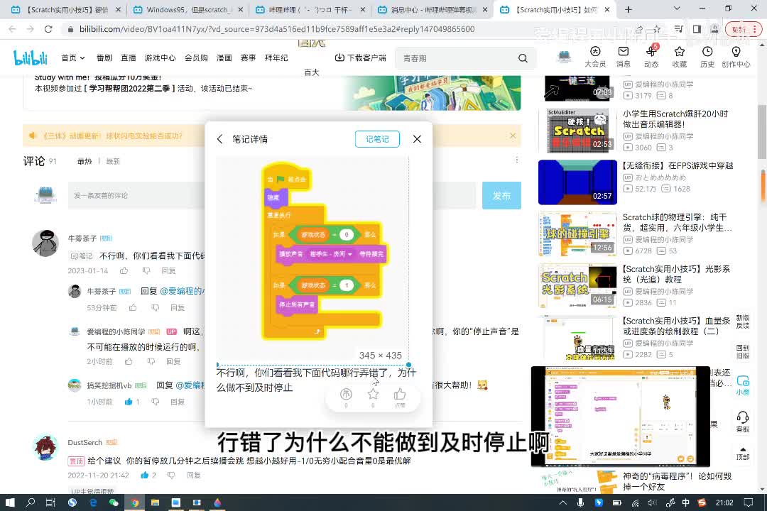Open video 小学生用Scratch爆肝20小时 thumbnail
This screenshot has height=511, width=767.
tap(577, 130)
